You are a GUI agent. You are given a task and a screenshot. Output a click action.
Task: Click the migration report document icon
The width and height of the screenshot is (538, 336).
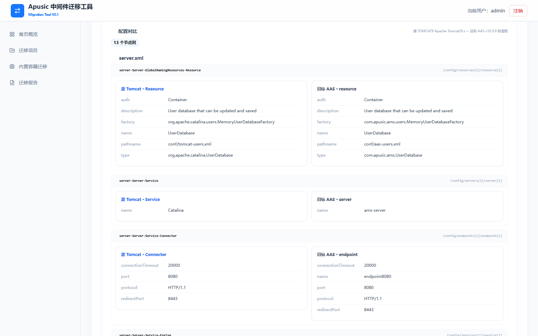coord(12,83)
